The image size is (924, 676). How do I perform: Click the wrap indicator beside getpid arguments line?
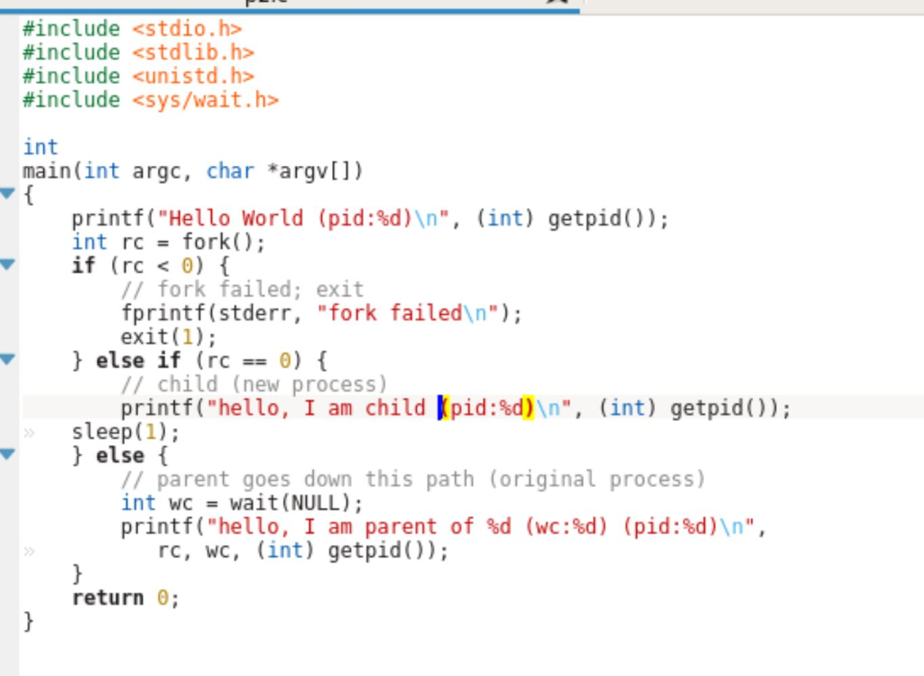(x=30, y=550)
